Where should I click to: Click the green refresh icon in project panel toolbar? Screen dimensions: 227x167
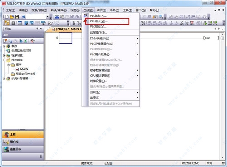[x=26, y=41]
